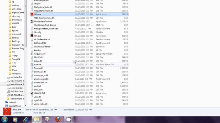The width and height of the screenshot is (220, 123).
Task: Select the steam_api_c.dll file name
Action: [x=41, y=75]
